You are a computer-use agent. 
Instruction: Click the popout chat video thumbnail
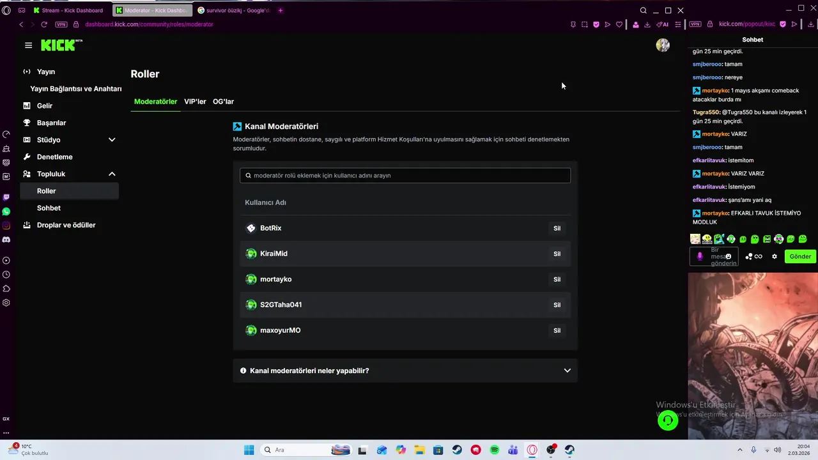(753, 356)
